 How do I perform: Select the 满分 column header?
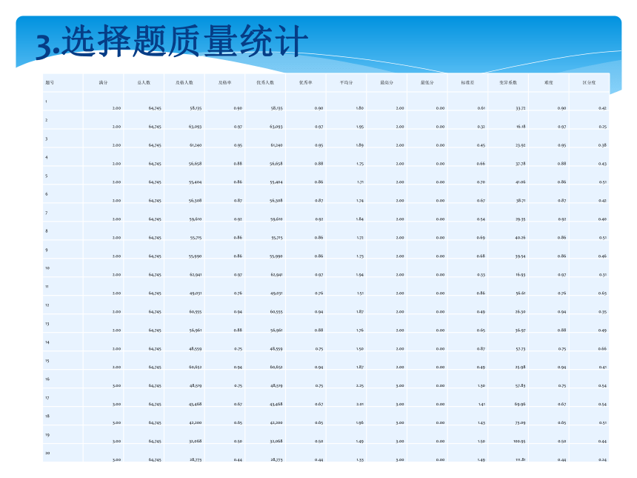(103, 82)
